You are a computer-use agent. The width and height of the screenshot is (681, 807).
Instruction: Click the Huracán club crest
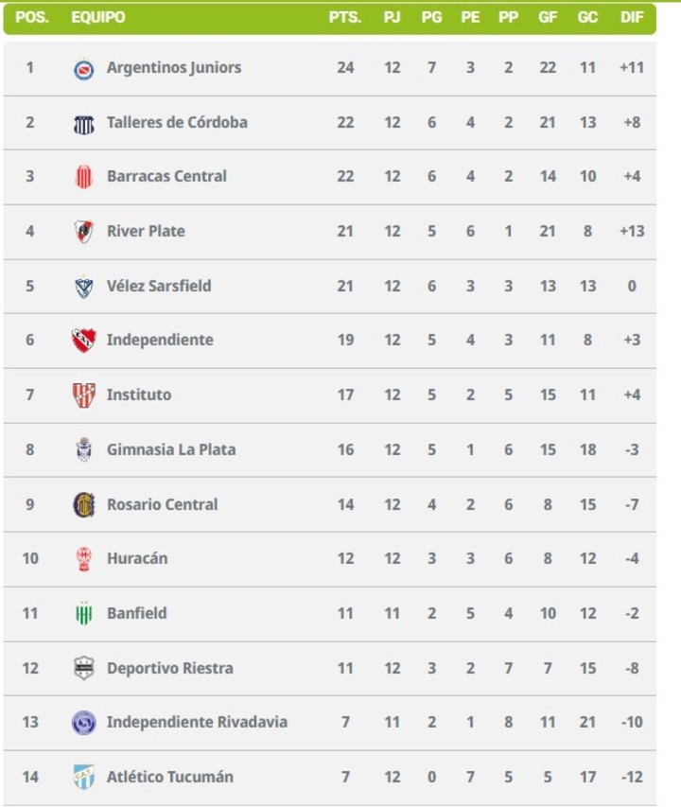(x=84, y=559)
